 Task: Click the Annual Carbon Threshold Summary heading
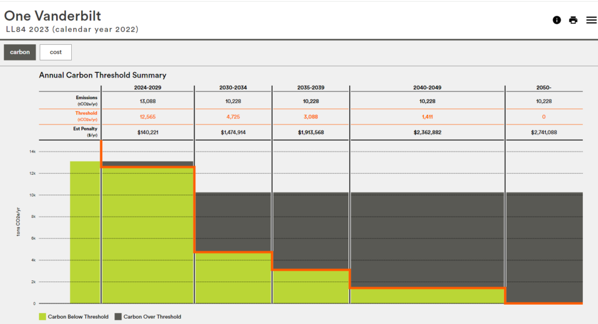click(x=102, y=75)
